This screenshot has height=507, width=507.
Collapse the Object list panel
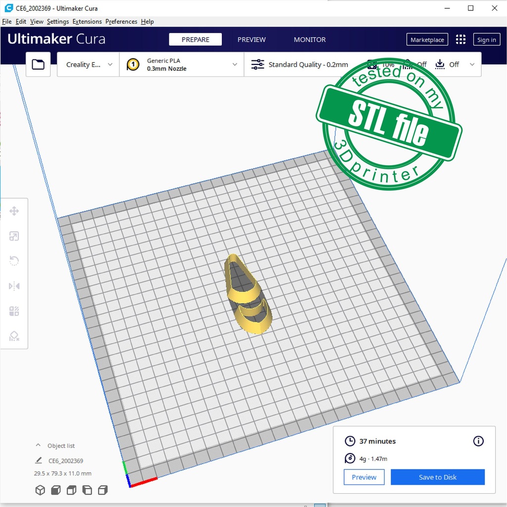coord(38,446)
